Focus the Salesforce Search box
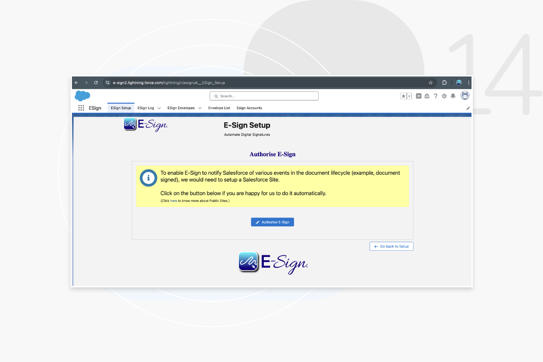Viewport: 543px width, 362px height. 264,96
